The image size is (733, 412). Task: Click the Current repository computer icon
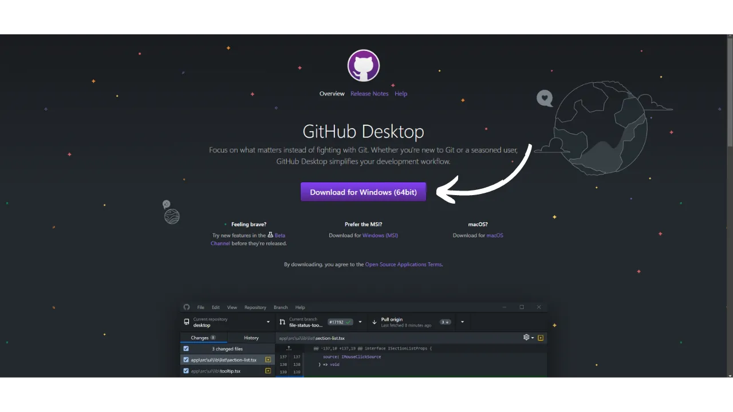click(187, 322)
